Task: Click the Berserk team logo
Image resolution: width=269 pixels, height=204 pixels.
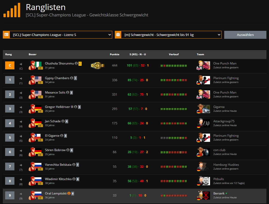Action: [203, 195]
